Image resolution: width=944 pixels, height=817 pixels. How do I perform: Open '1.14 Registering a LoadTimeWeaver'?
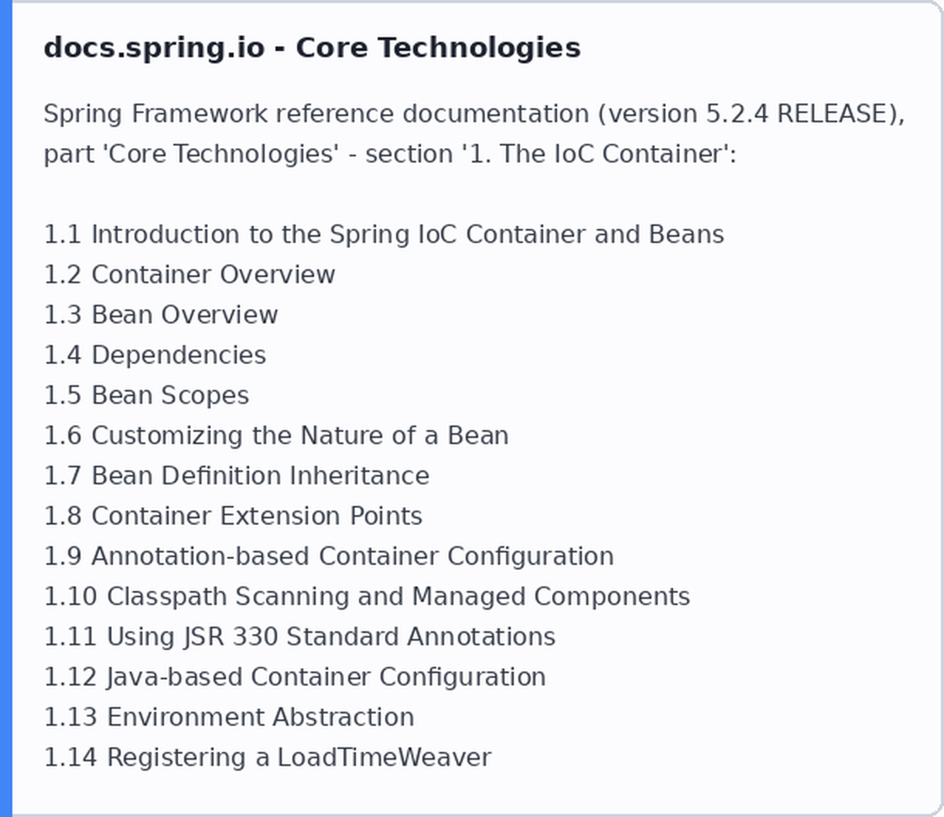click(x=268, y=757)
